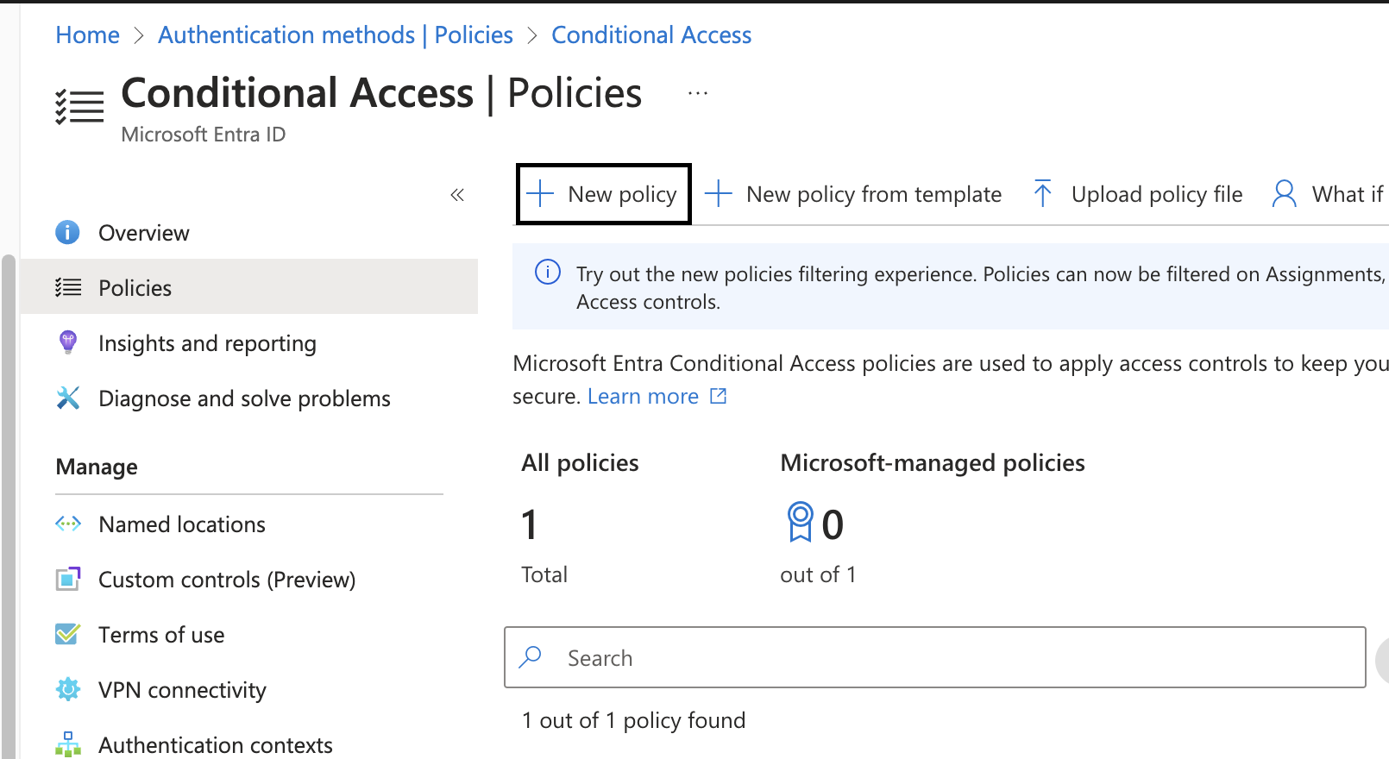Click the Terms of use checkmark icon
Screen dimensions: 1389x759
coord(68,634)
